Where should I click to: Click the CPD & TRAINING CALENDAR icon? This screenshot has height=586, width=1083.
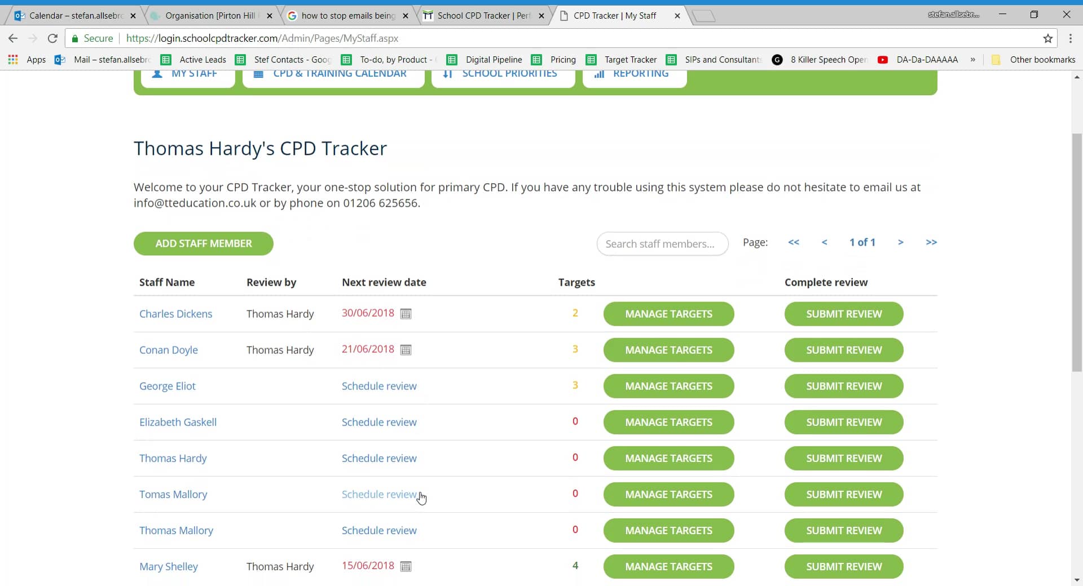coord(259,73)
